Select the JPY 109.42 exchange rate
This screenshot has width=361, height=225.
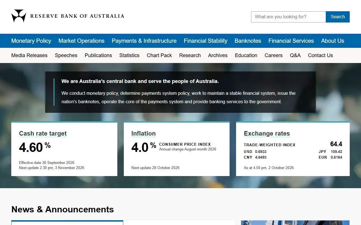point(331,152)
